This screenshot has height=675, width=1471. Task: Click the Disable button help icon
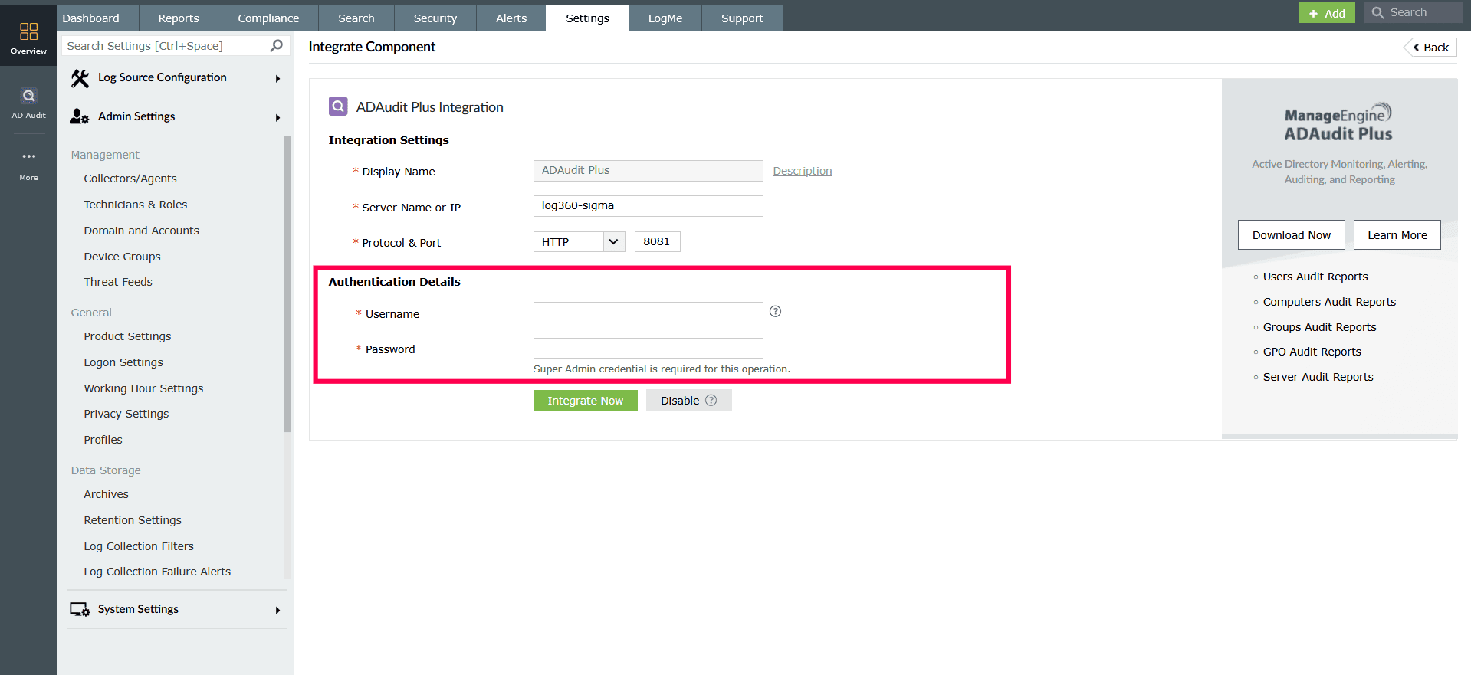tap(711, 400)
